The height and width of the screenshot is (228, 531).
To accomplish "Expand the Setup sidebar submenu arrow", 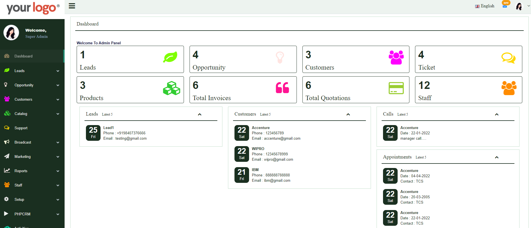I will (58, 200).
